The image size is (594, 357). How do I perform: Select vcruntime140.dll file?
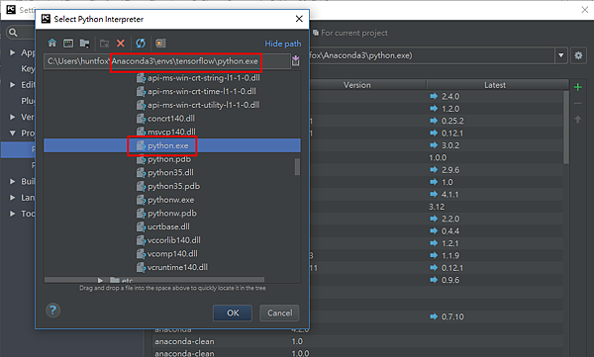point(177,267)
